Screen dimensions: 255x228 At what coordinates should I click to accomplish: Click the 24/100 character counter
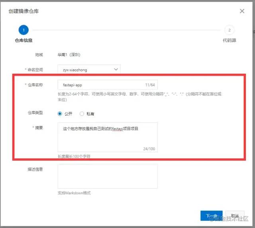(x=149, y=149)
